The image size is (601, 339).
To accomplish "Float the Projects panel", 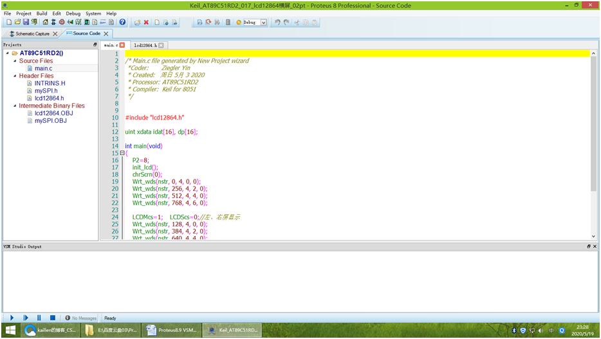I will [x=95, y=45].
